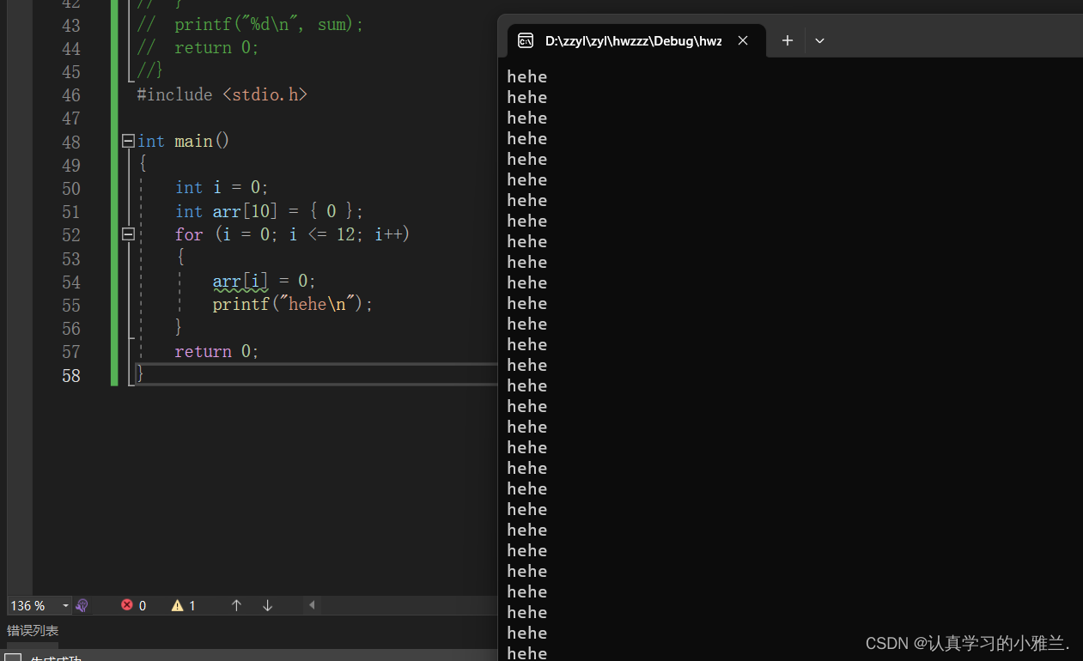Viewport: 1083px width, 661px height.
Task: Click the closing brace on line 58
Action: click(x=141, y=374)
